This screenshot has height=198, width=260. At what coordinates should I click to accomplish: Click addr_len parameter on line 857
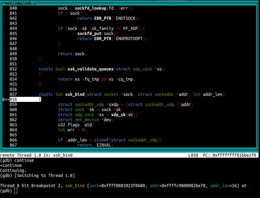click(x=213, y=94)
